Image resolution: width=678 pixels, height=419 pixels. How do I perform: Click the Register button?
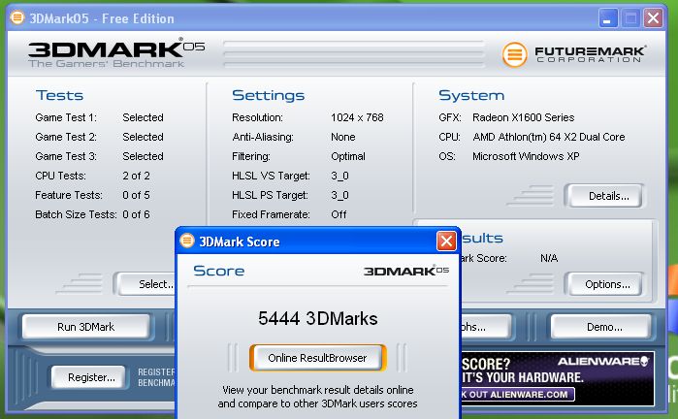click(84, 376)
